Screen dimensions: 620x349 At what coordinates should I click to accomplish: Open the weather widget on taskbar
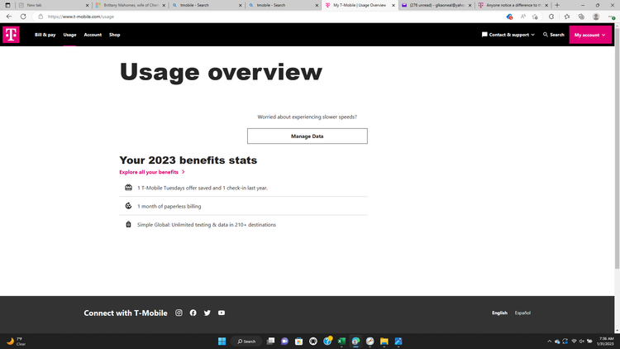tap(17, 341)
